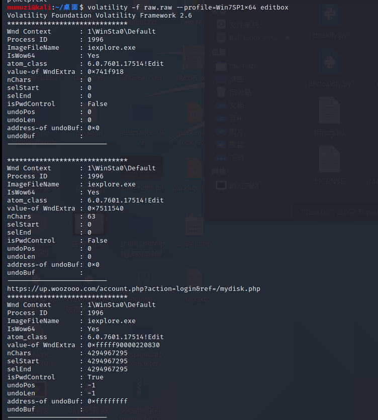Select Kali Linux arm device in sidebar
378x420 pixels.
[248, 38]
